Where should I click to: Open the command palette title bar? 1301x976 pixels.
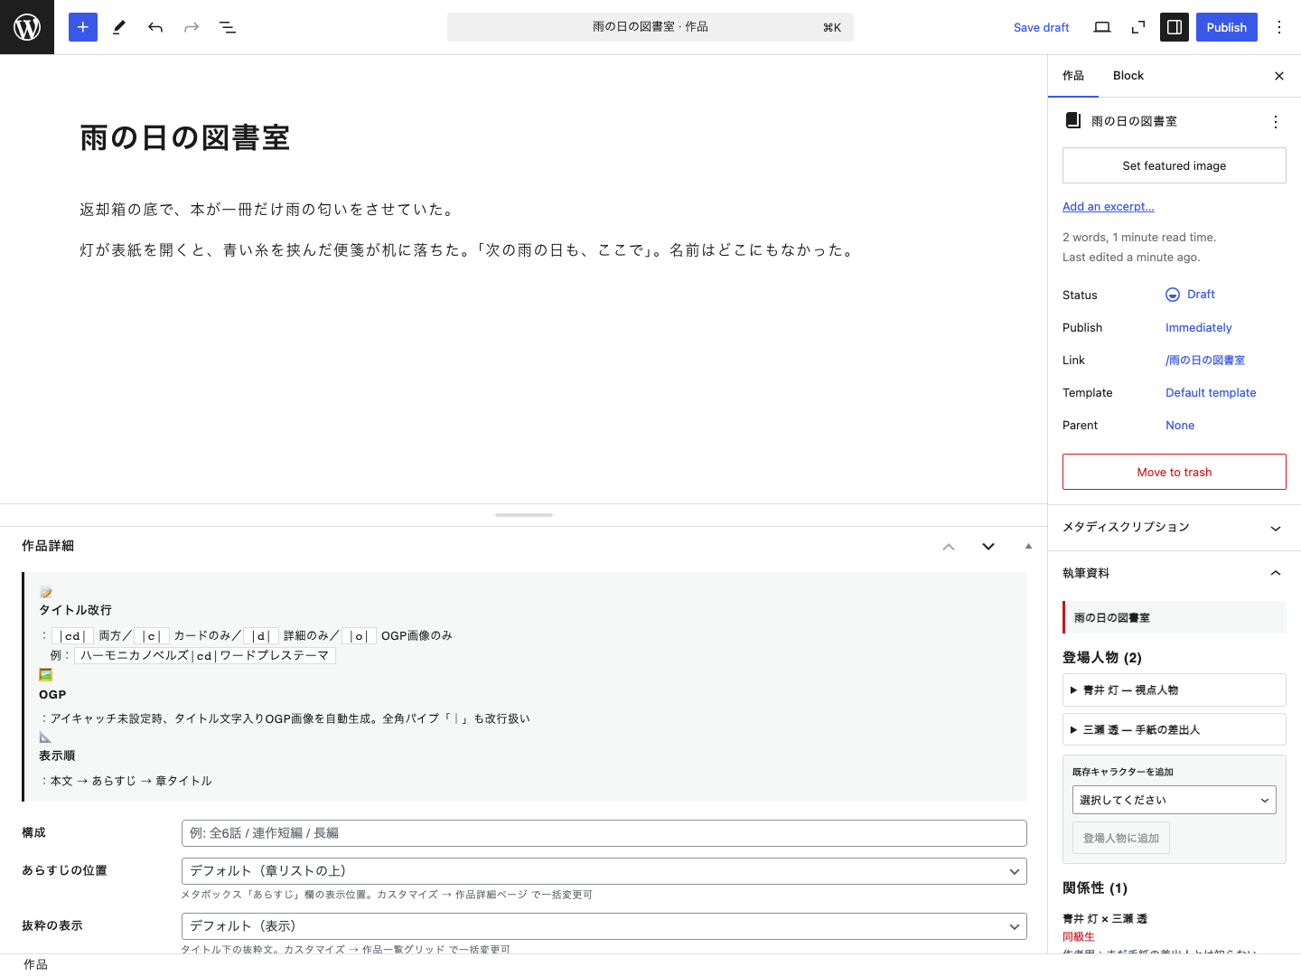tap(650, 27)
